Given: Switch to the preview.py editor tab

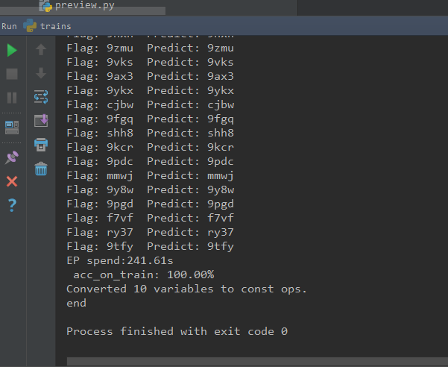Looking at the screenshot, I should [x=77, y=5].
